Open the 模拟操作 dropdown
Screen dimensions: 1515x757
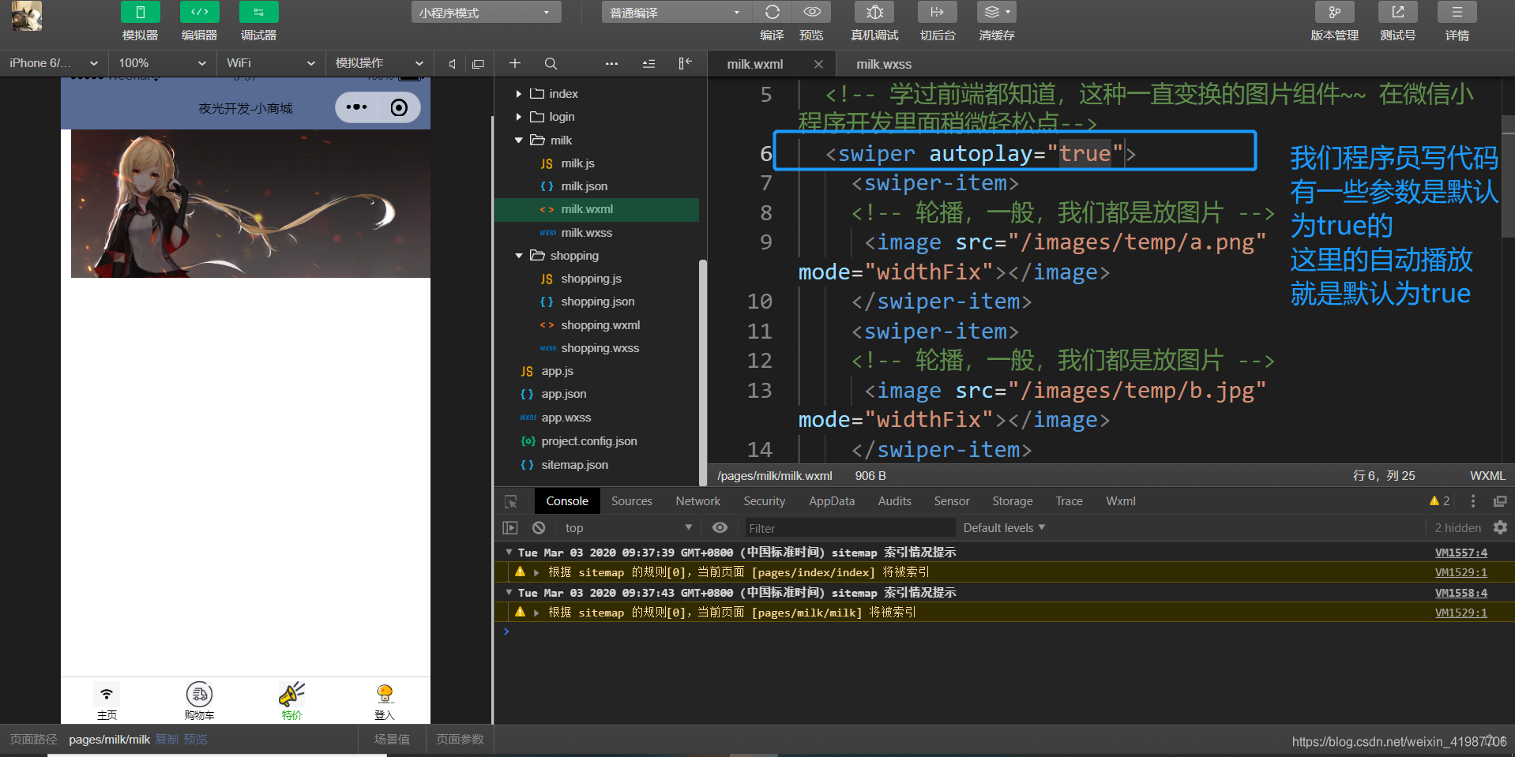pyautogui.click(x=379, y=63)
